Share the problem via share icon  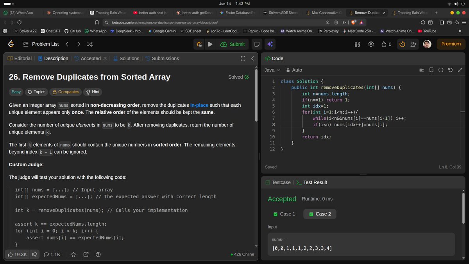point(86,254)
